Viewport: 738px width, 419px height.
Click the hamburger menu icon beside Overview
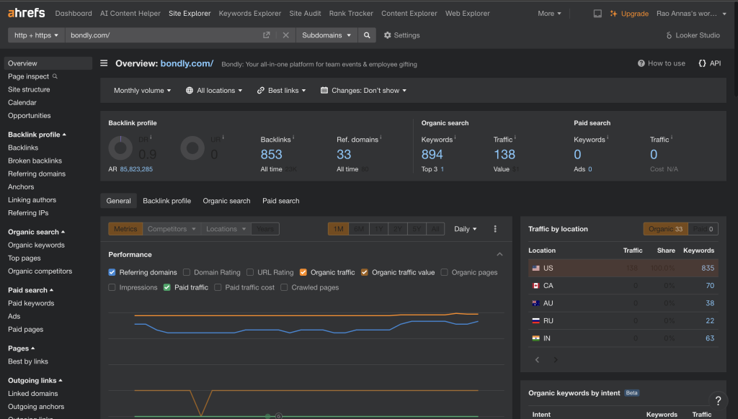pyautogui.click(x=105, y=63)
